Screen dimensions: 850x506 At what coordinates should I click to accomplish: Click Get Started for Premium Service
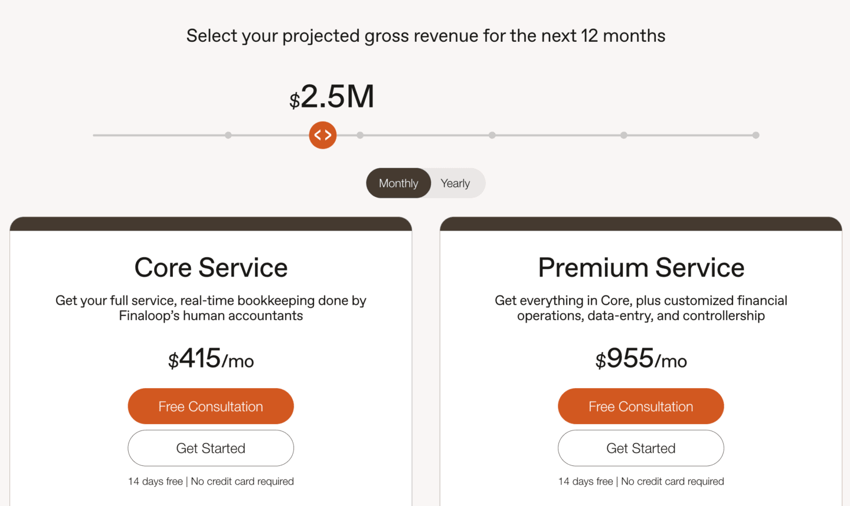(x=640, y=448)
